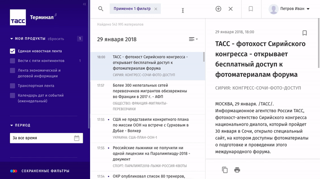Print the article

tap(237, 170)
